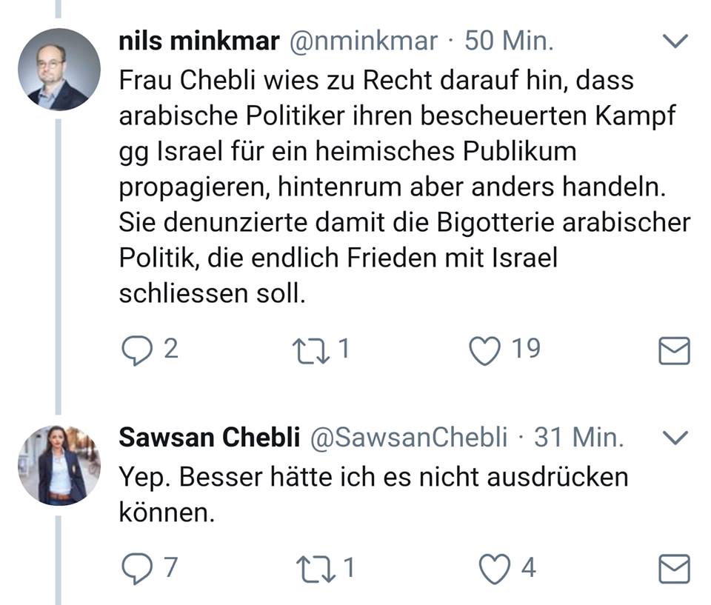Reply to nils minkmar's tweet
The width and height of the screenshot is (711, 605).
point(136,350)
